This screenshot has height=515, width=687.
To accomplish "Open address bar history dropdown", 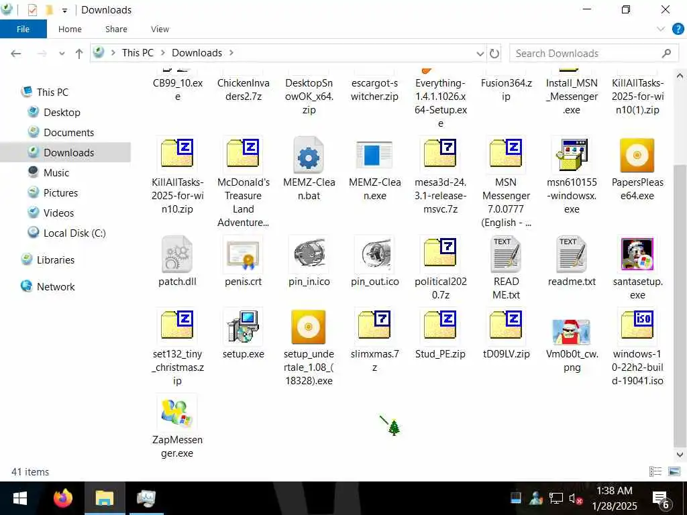I will point(480,54).
